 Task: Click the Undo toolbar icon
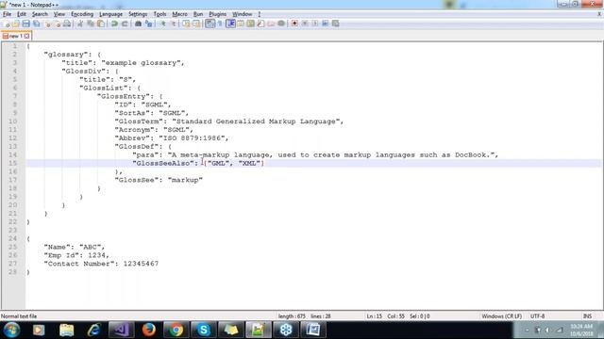(114, 24)
